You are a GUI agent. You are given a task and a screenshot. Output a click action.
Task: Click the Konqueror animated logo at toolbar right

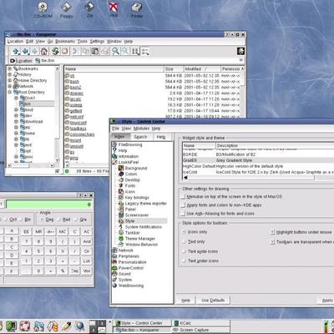tap(240, 51)
